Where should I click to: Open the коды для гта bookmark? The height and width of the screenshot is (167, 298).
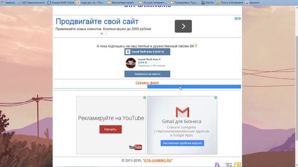pos(90,3)
